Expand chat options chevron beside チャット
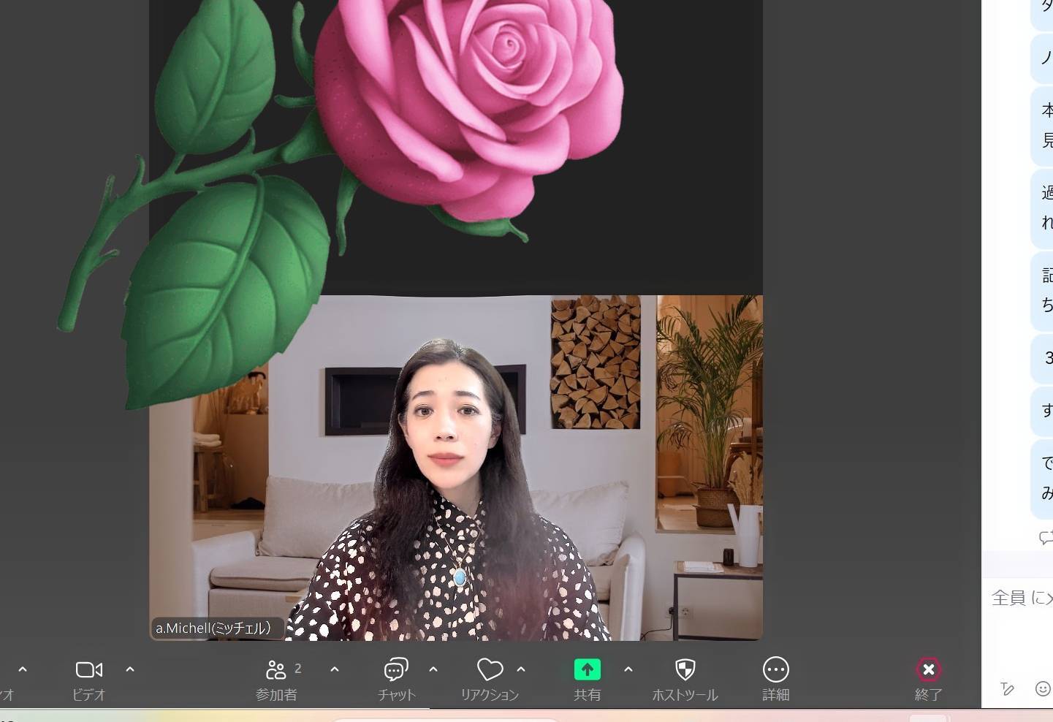This screenshot has height=722, width=1053. click(433, 669)
